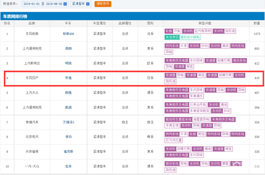Remove the 2019-01-01 date range filter
265x175 pixels.
[x=65, y=4]
